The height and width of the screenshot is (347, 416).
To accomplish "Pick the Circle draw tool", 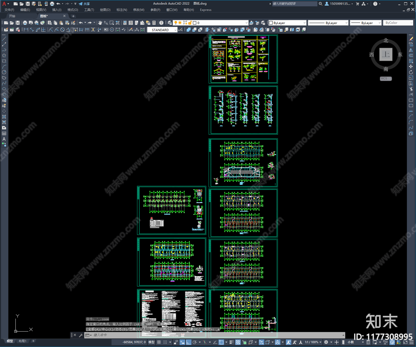I will pyautogui.click(x=4, y=72).
